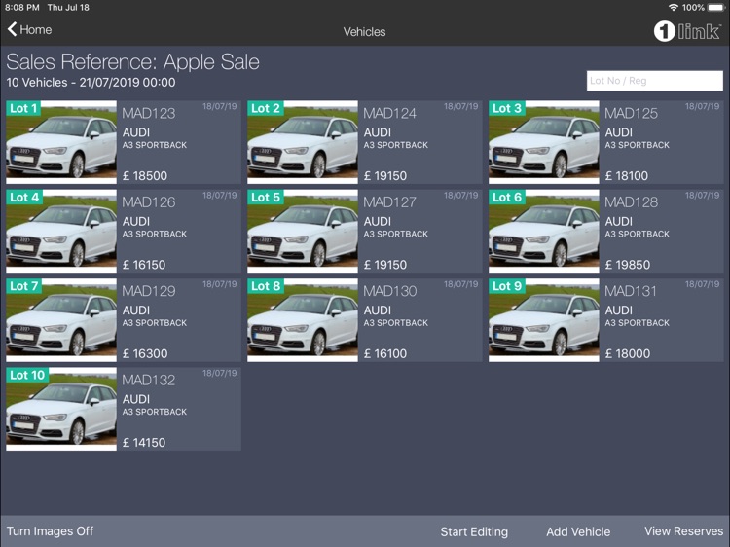Screen dimensions: 730x547
Task: Click the £ 14150 price
Action: [x=144, y=442]
